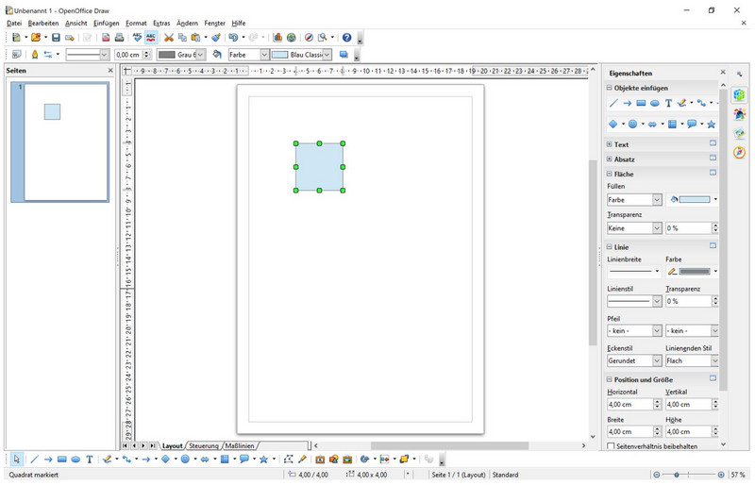Select the Ellipse tool in bottom toolbar
The image size is (755, 485).
click(x=75, y=460)
